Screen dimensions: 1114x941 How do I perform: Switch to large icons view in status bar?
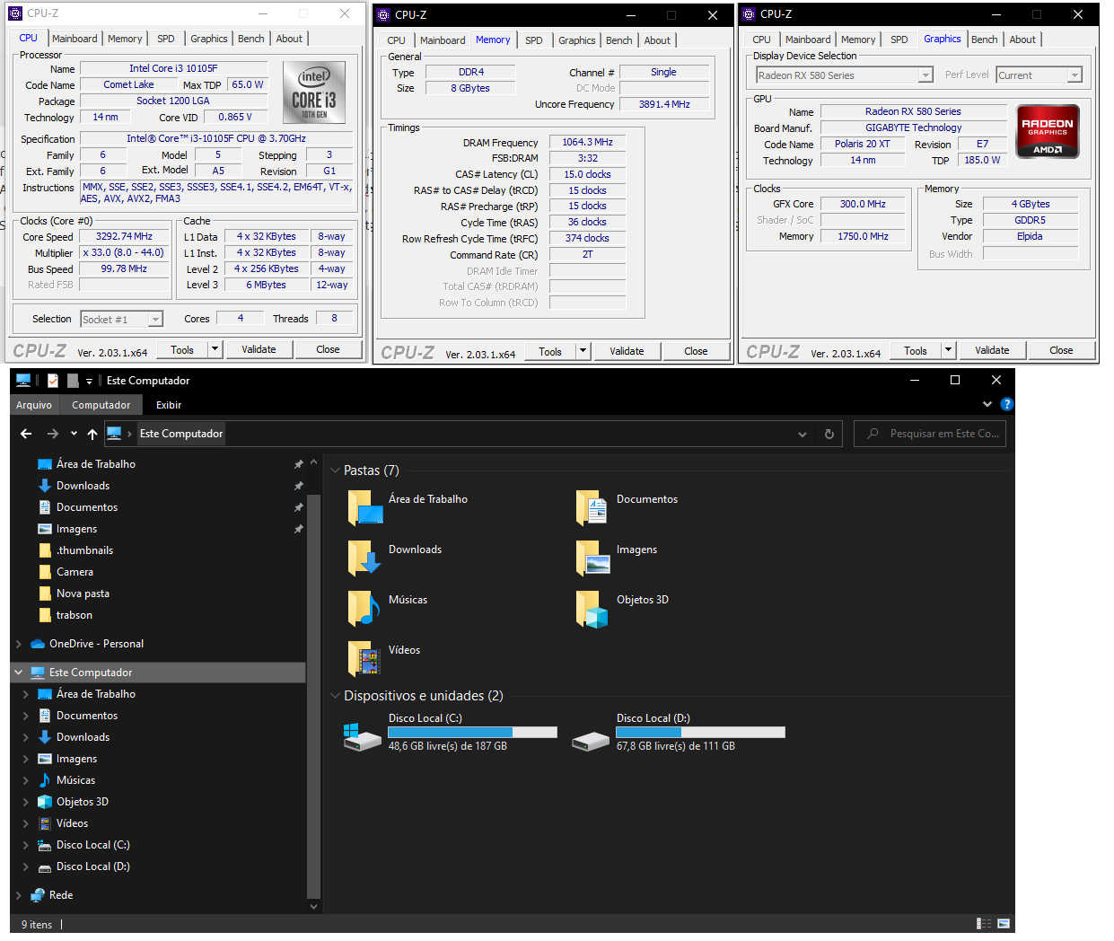[x=1004, y=923]
